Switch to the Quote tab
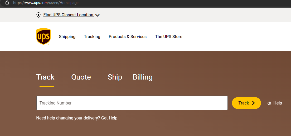The width and height of the screenshot is (291, 136). pyautogui.click(x=81, y=77)
